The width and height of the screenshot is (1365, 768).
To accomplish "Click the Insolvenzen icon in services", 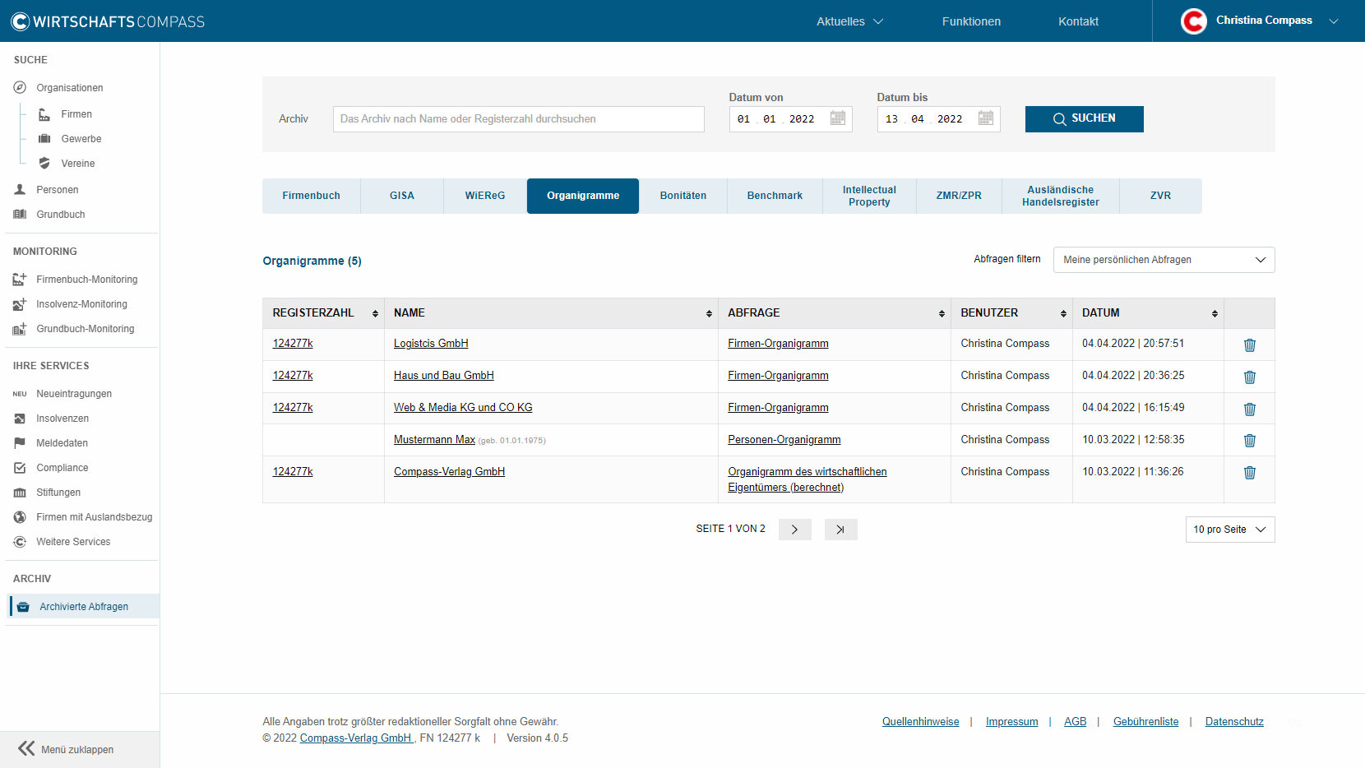I will 20,419.
